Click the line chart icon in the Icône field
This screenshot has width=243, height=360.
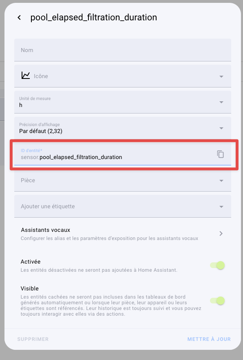pos(26,76)
